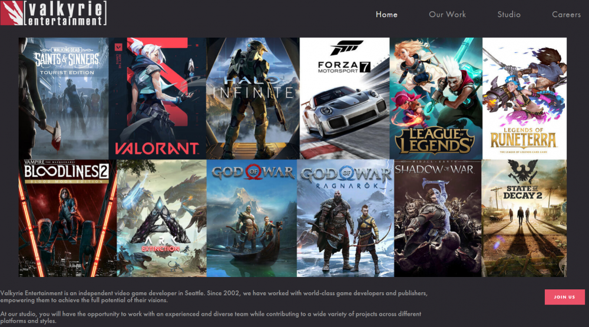Open the Valorant game cover
This screenshot has height=327, width=589.
tap(157, 98)
